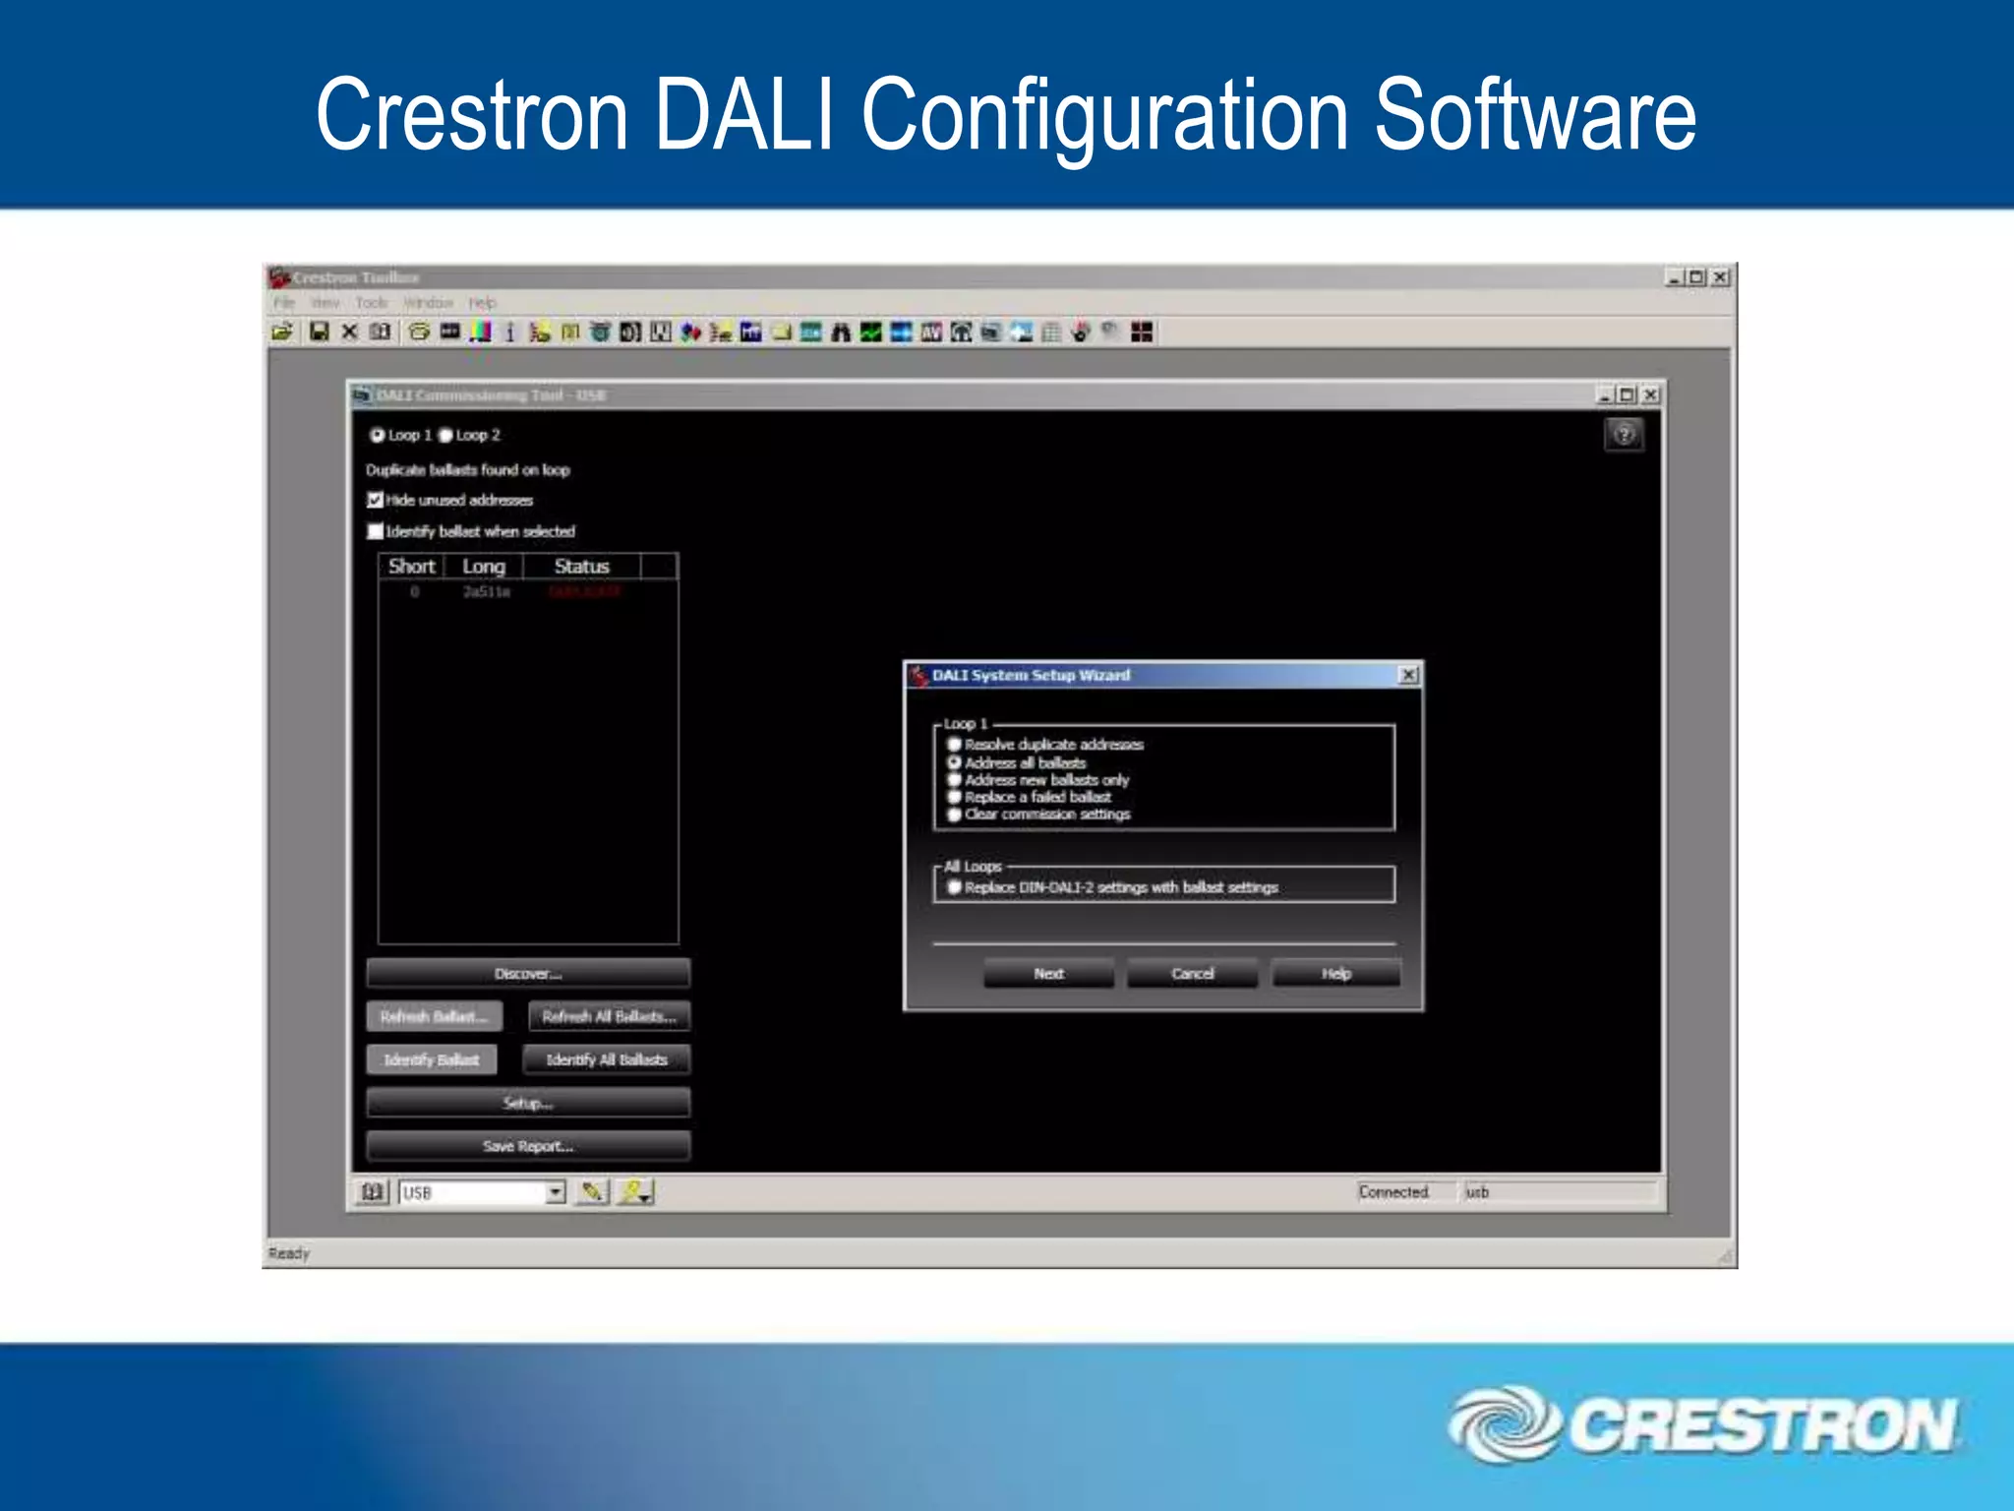Image resolution: width=2014 pixels, height=1511 pixels.
Task: Close the DALI System Setup Wizard dialog
Action: pyautogui.click(x=1408, y=675)
